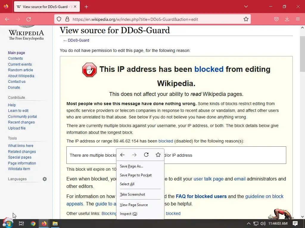This screenshot has width=305, height=228.
Task: Open the network tray icon
Action: pyautogui.click(x=256, y=224)
